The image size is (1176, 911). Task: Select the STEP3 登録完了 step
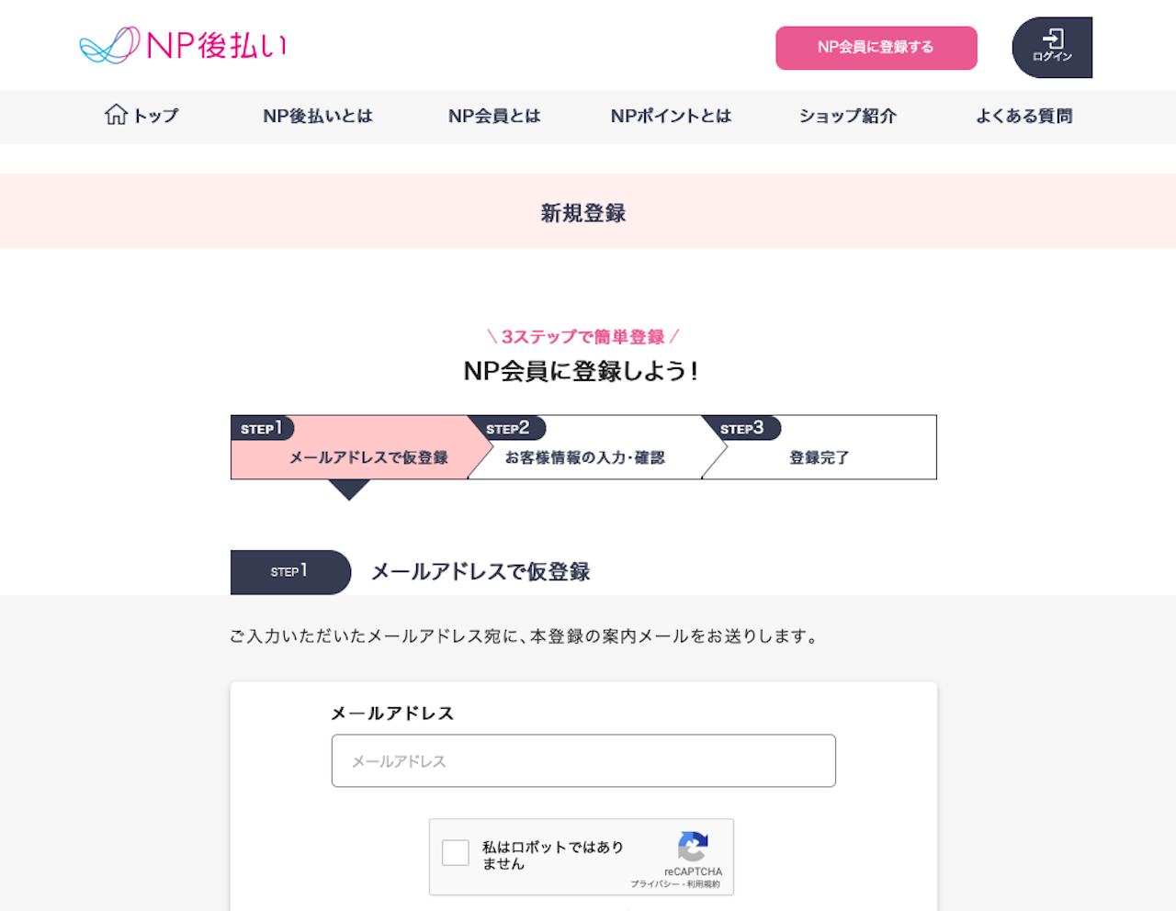819,456
